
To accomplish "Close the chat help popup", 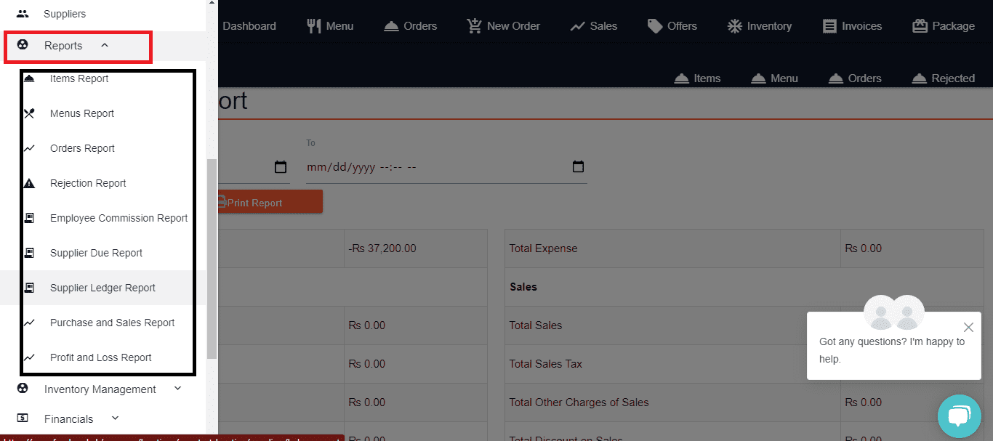I will click(x=968, y=328).
